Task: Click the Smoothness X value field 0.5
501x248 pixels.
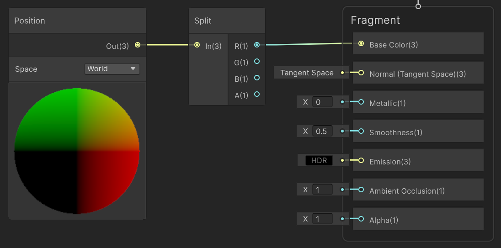Action: pyautogui.click(x=322, y=131)
